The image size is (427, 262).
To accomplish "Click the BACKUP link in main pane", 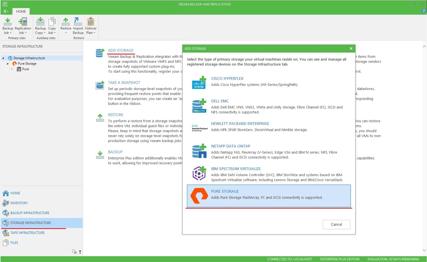I will point(115,152).
